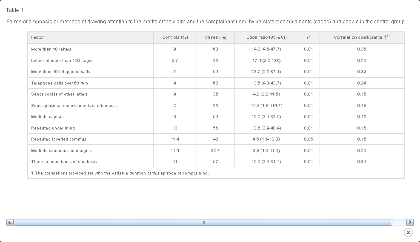Click the table caption text
420x242 pixels.
click(x=206, y=22)
